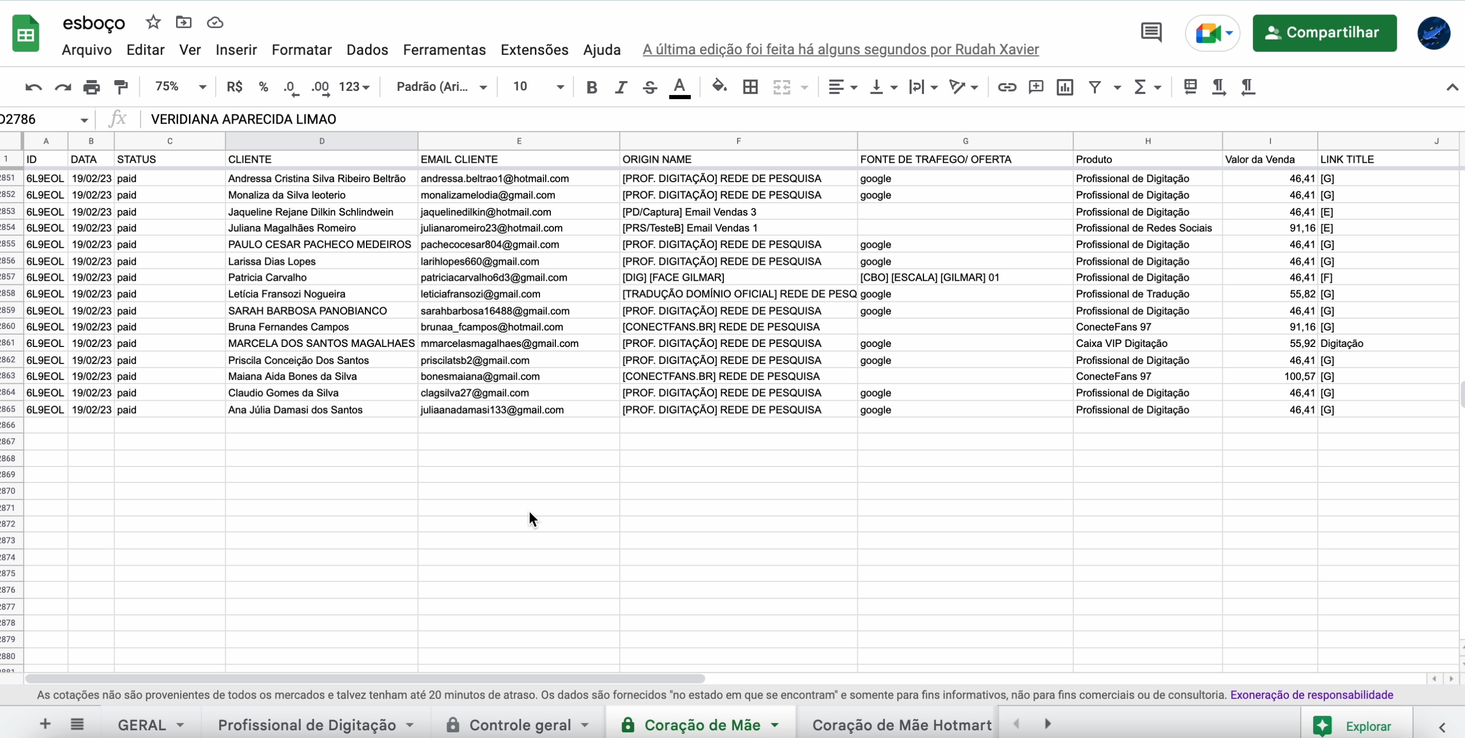The height and width of the screenshot is (738, 1465).
Task: Open the Dados menu
Action: click(368, 50)
